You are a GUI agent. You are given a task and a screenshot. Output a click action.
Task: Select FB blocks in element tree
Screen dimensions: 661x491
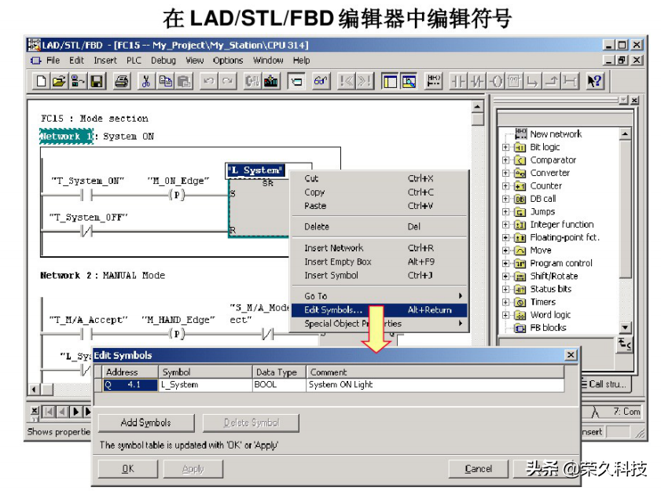coord(548,328)
